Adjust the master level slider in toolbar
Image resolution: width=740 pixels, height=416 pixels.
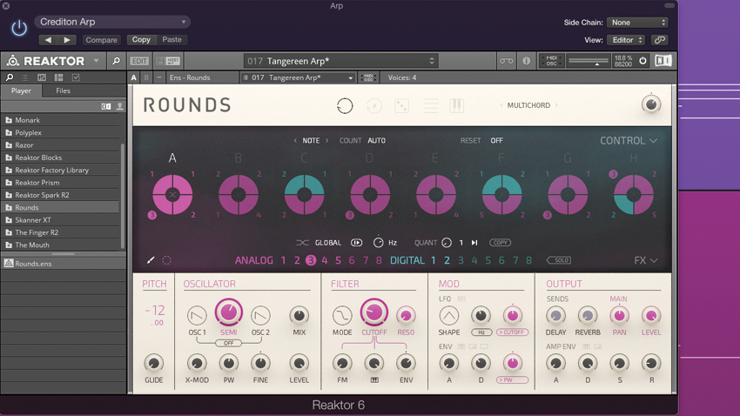click(x=588, y=61)
